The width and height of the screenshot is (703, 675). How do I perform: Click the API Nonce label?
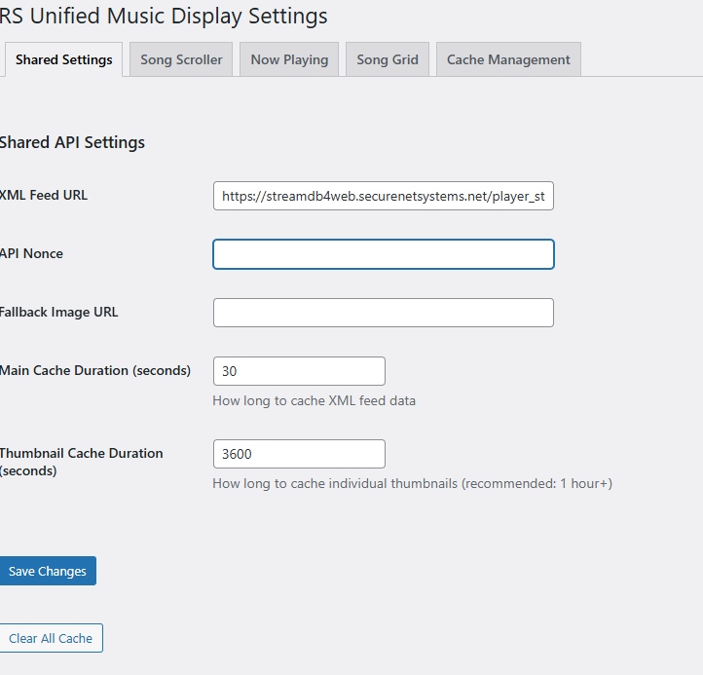pos(31,253)
